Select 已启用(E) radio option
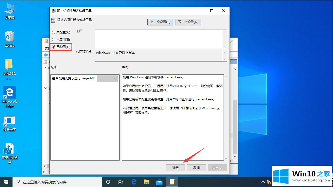This screenshot has width=333, height=187. (x=61, y=40)
